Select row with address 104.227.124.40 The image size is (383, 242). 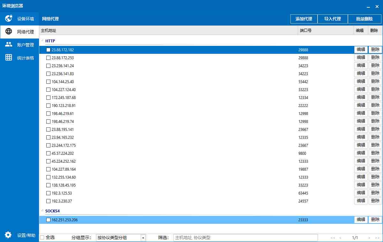(x=211, y=90)
